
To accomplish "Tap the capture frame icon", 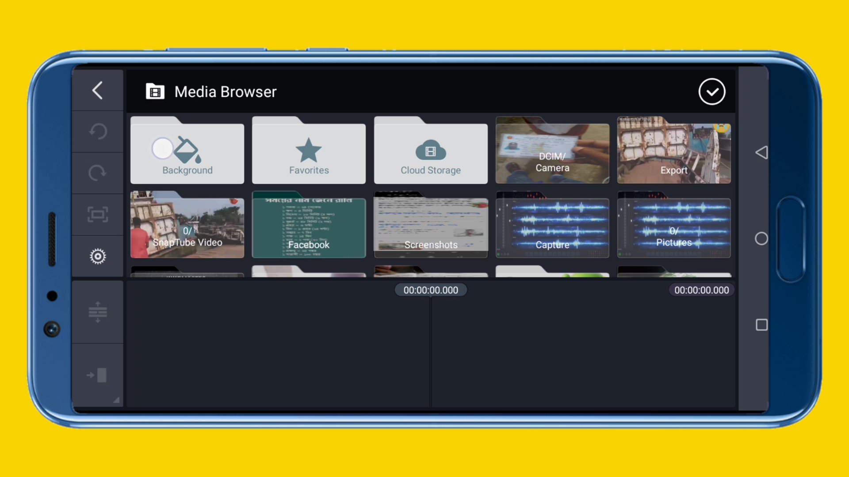I will pos(97,215).
